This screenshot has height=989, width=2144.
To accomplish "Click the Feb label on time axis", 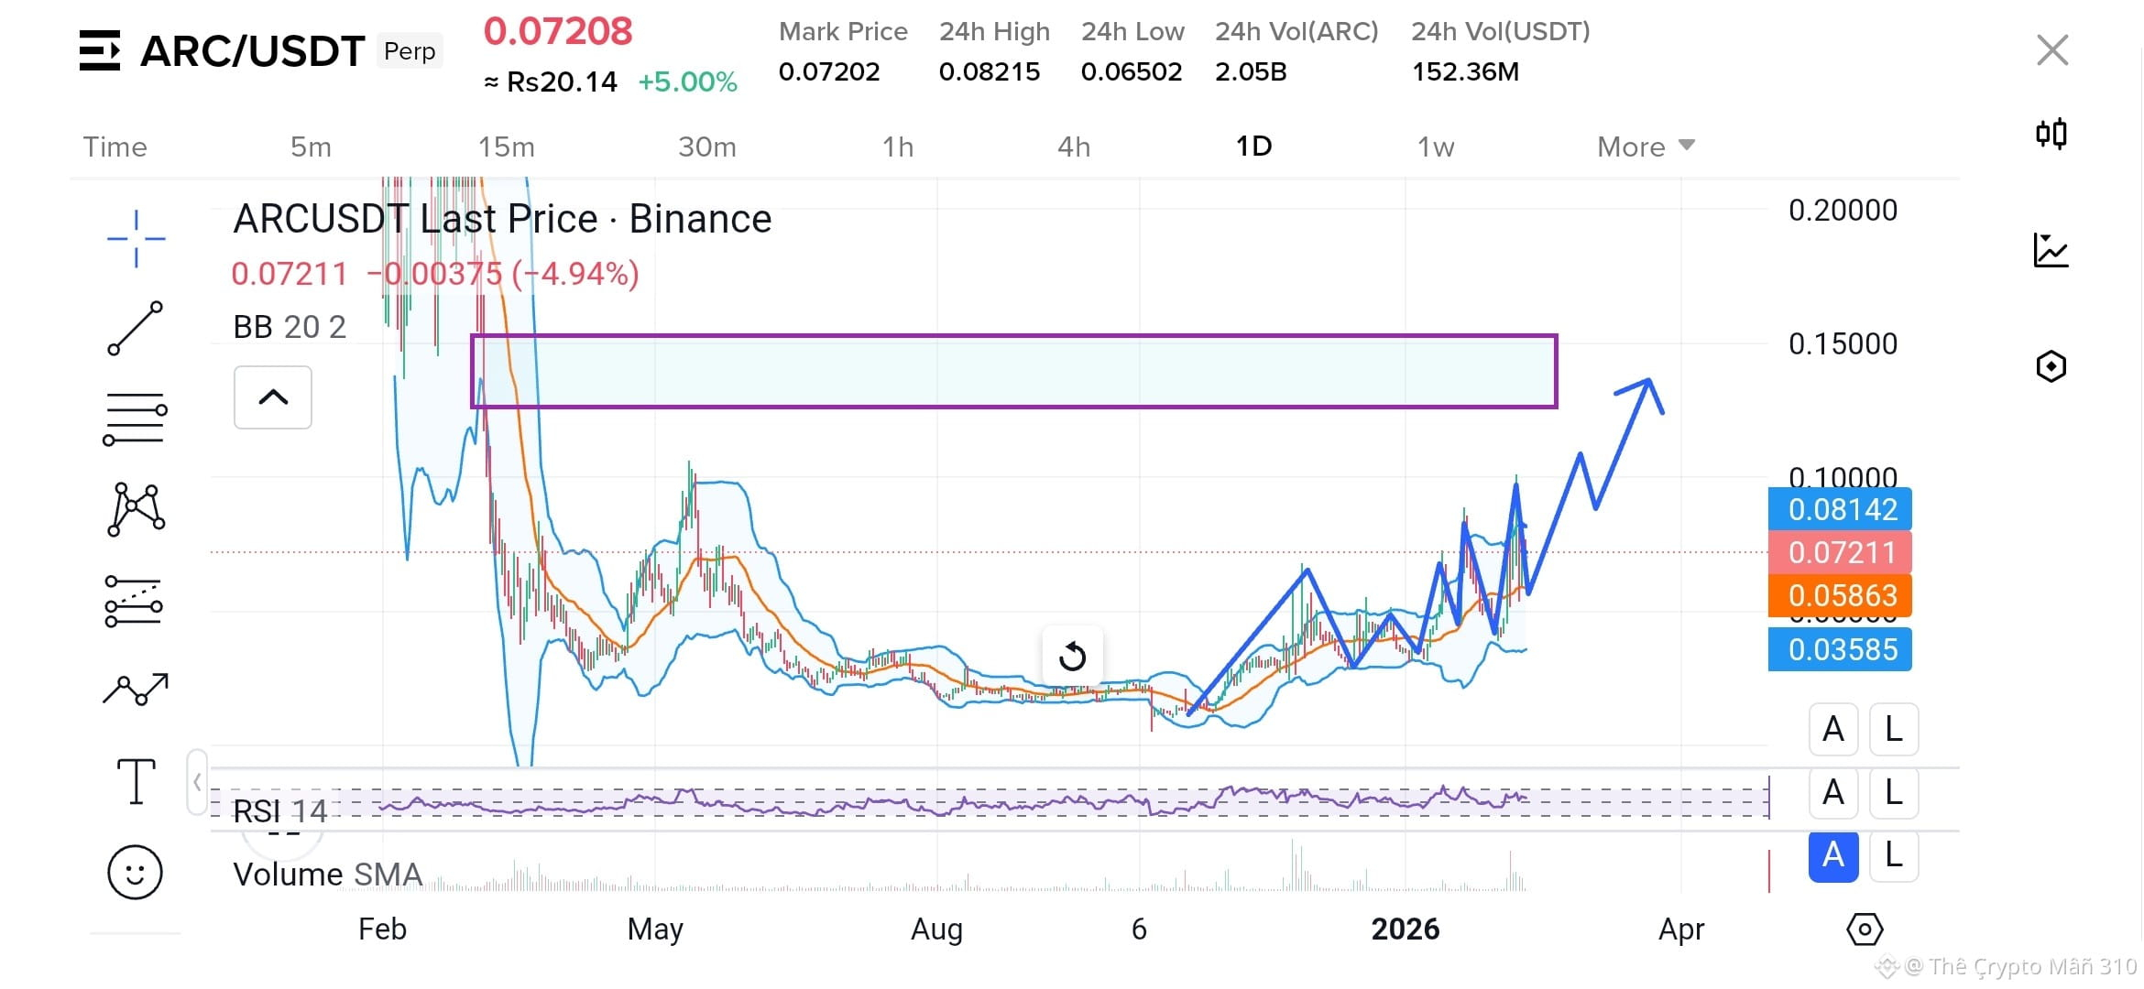I will (x=382, y=929).
